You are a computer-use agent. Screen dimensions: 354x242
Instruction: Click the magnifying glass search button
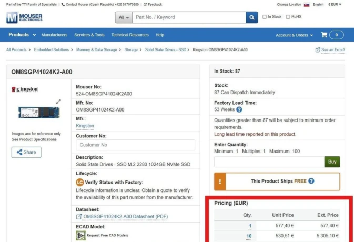coord(252,17)
